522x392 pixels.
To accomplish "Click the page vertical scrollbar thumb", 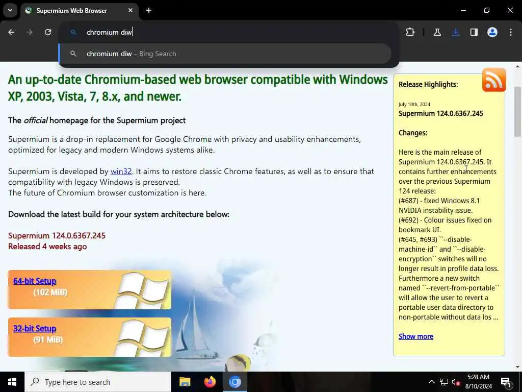I will coord(517,112).
